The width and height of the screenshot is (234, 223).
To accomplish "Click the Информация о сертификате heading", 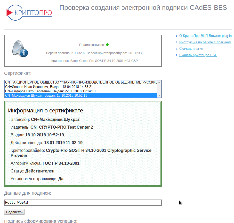I will click(46, 111).
